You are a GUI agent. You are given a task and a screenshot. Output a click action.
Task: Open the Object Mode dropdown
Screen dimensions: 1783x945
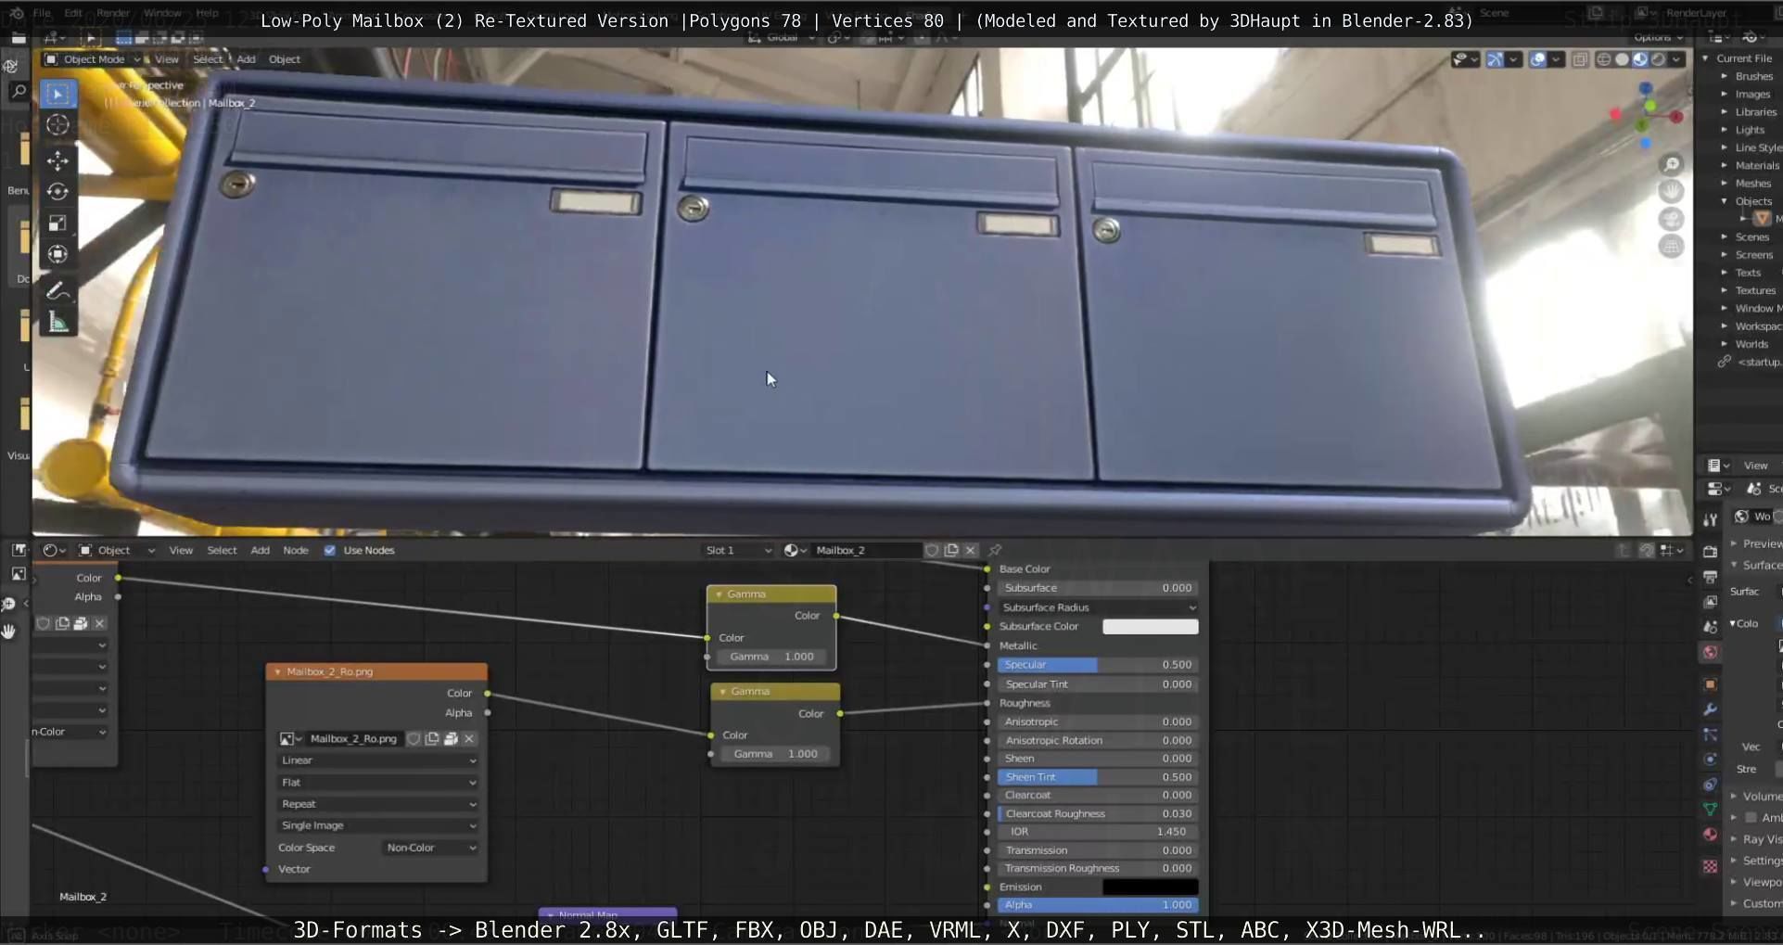[x=93, y=59]
